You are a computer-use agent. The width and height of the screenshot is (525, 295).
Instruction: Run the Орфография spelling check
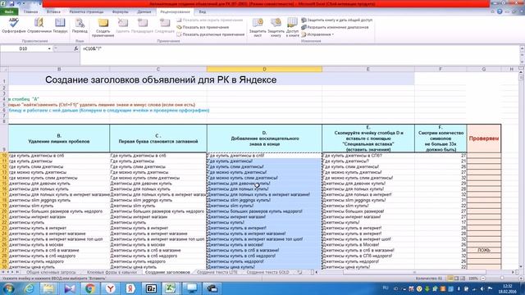[14, 25]
